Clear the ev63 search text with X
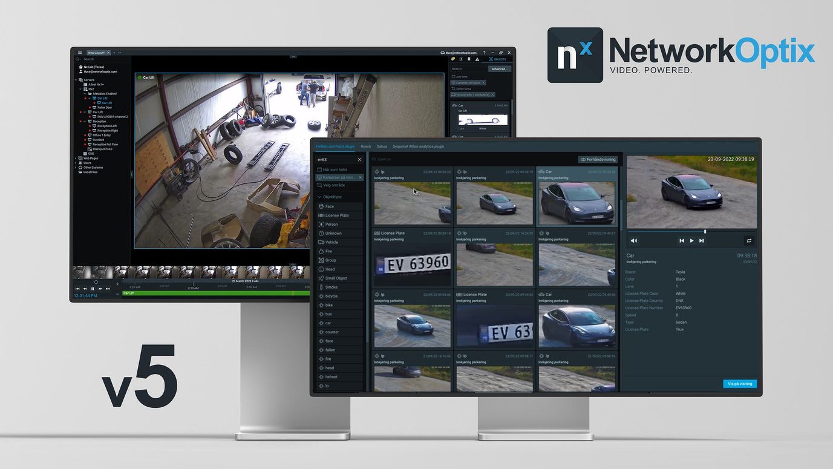The height and width of the screenshot is (469, 833). pyautogui.click(x=359, y=160)
